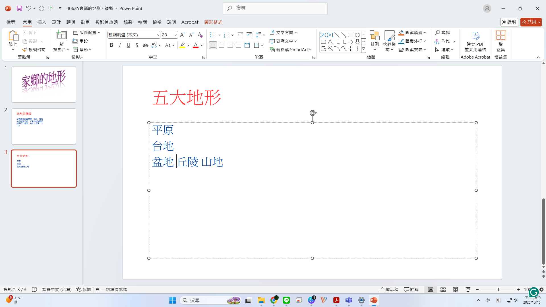Screen dimensions: 546x307
Task: Switch to Slide Sorter view icon
Action: click(x=443, y=289)
